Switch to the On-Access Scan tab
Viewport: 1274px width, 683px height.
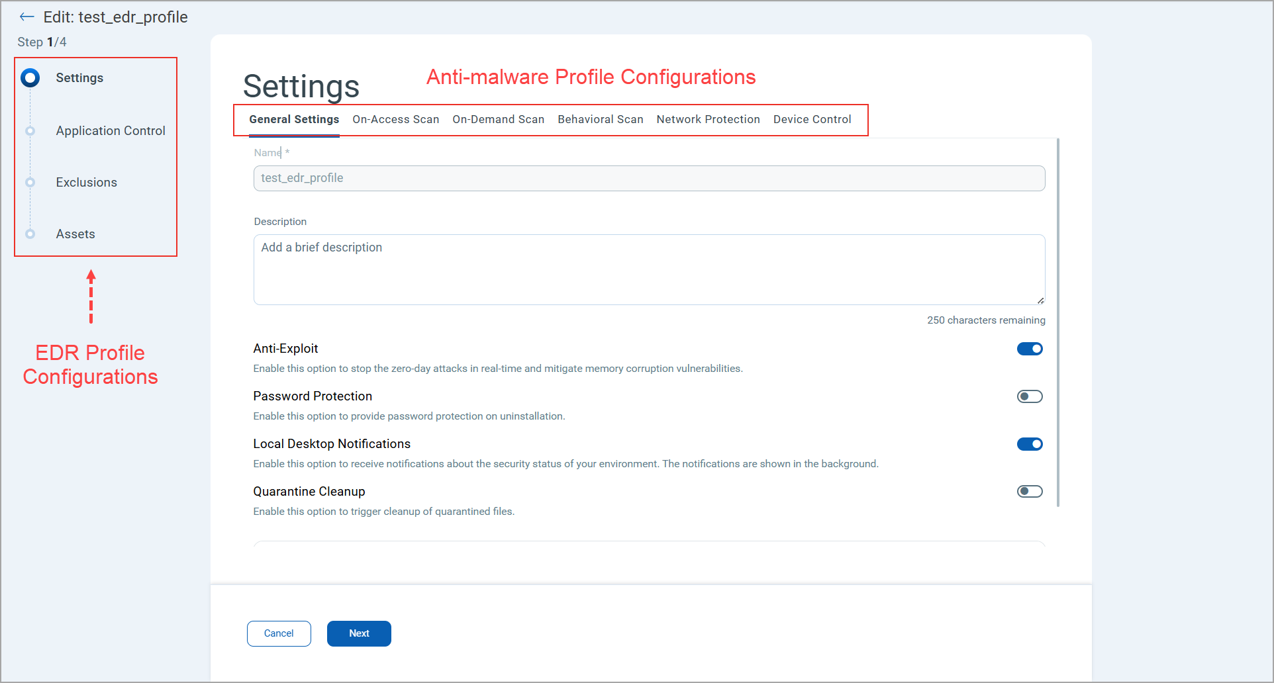click(395, 120)
